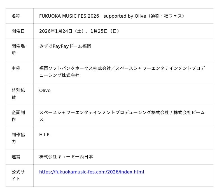224x195 pixels.
Task: Click the 主催 label cell
Action: (16, 68)
